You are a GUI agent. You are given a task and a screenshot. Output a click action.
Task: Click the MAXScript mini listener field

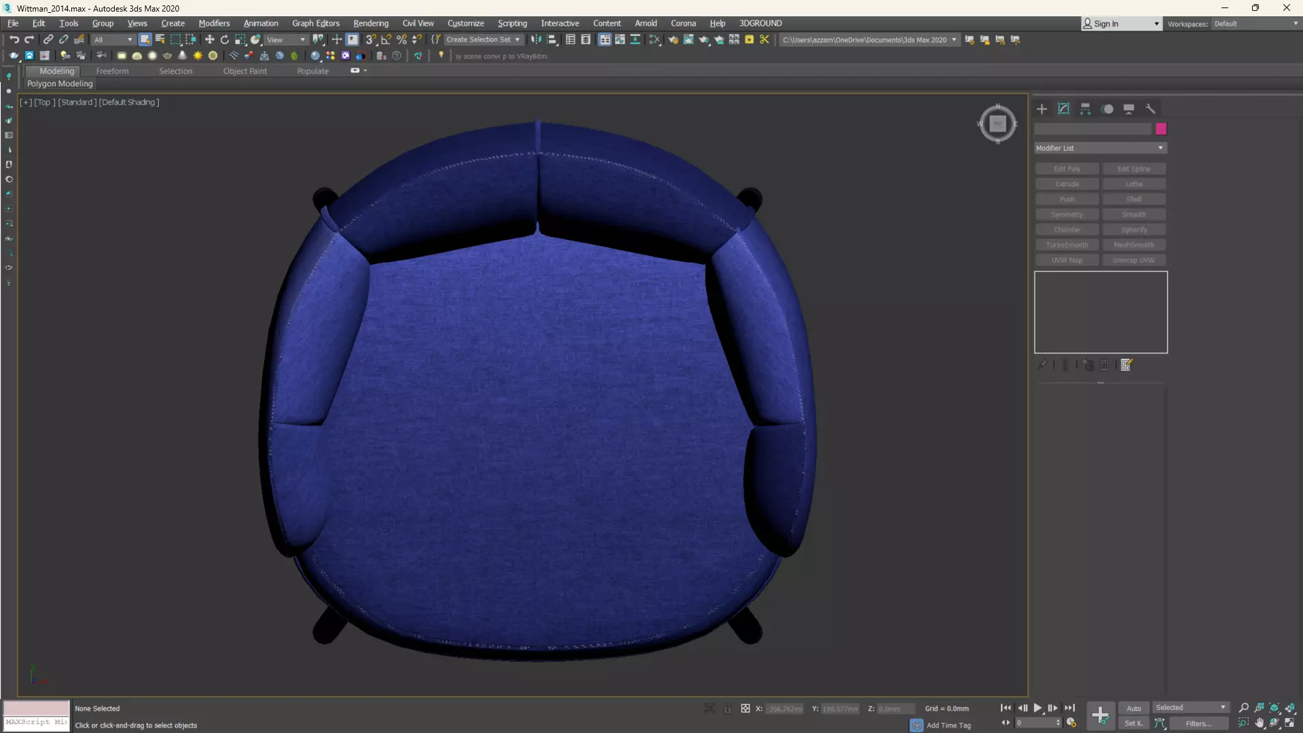click(x=37, y=723)
